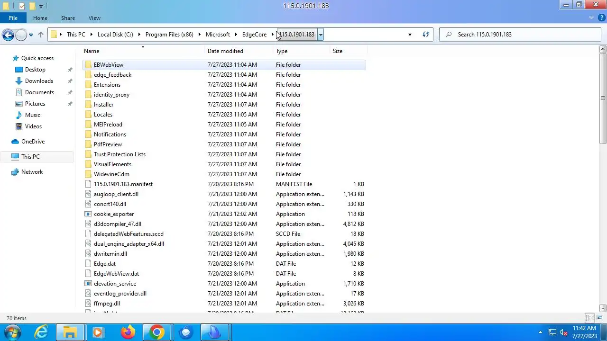The height and width of the screenshot is (341, 607).
Task: Sort by the Type column header
Action: pos(302,51)
